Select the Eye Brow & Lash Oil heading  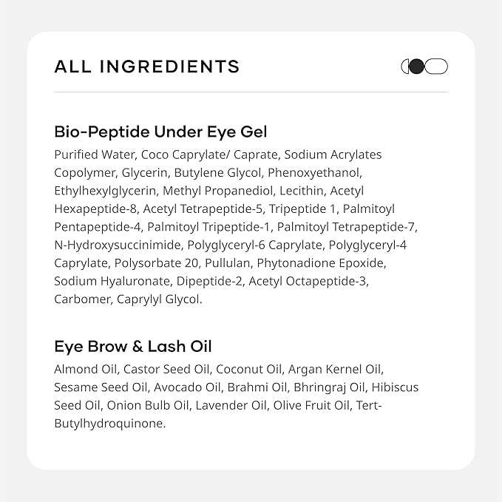(x=133, y=346)
